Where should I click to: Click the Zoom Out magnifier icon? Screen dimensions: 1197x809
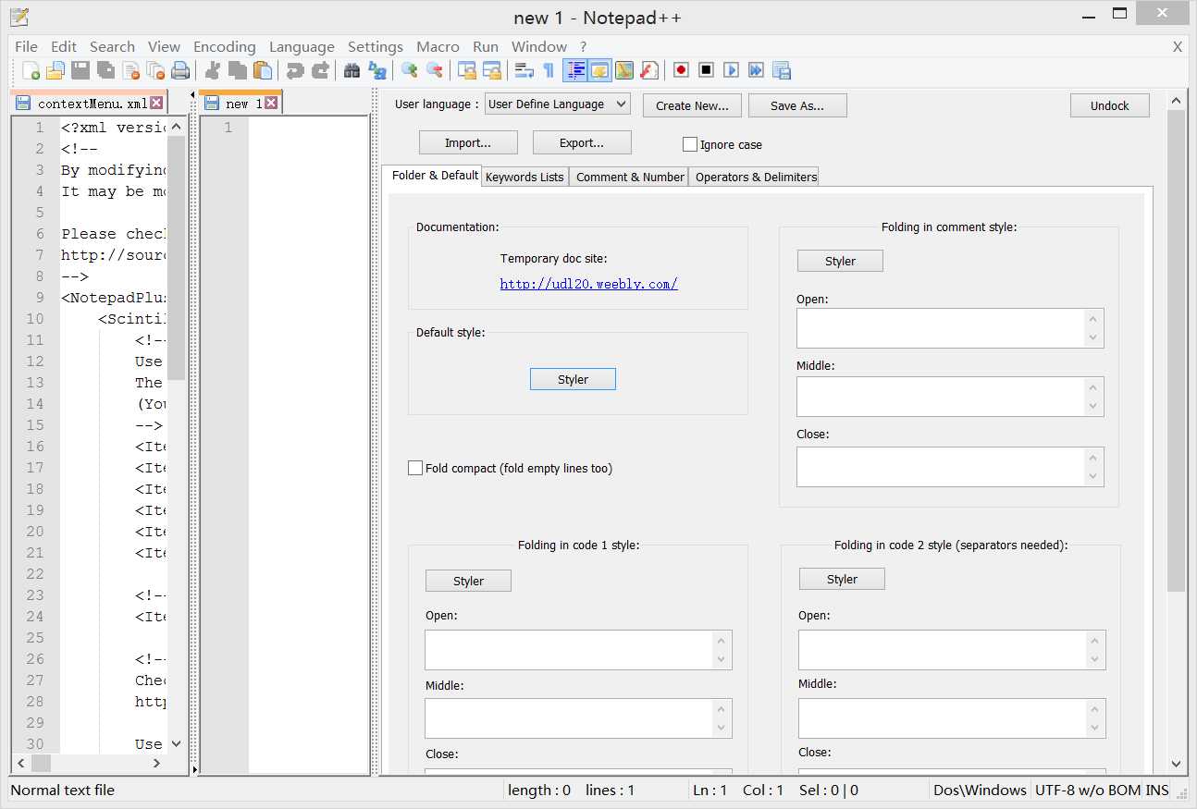[434, 70]
